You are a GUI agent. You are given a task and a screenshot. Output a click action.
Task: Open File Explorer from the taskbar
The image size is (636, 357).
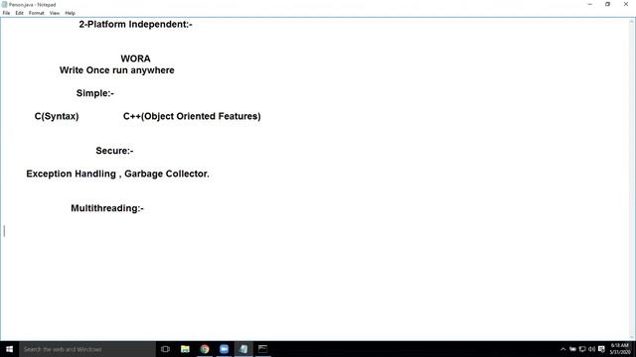click(185, 349)
